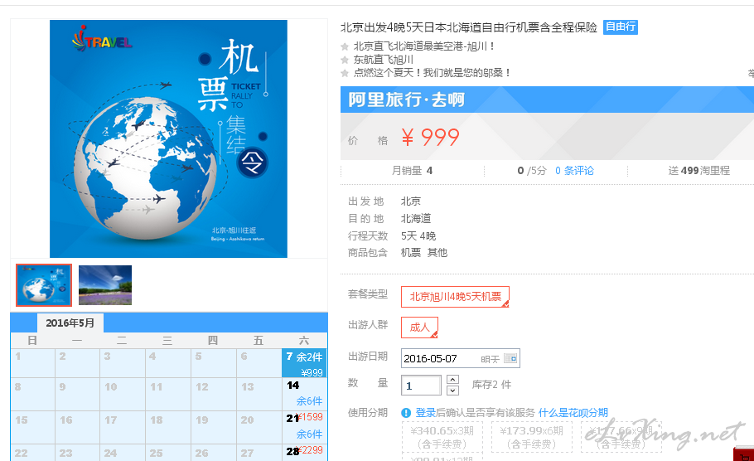Select the lavender field thumbnail

pyautogui.click(x=105, y=285)
